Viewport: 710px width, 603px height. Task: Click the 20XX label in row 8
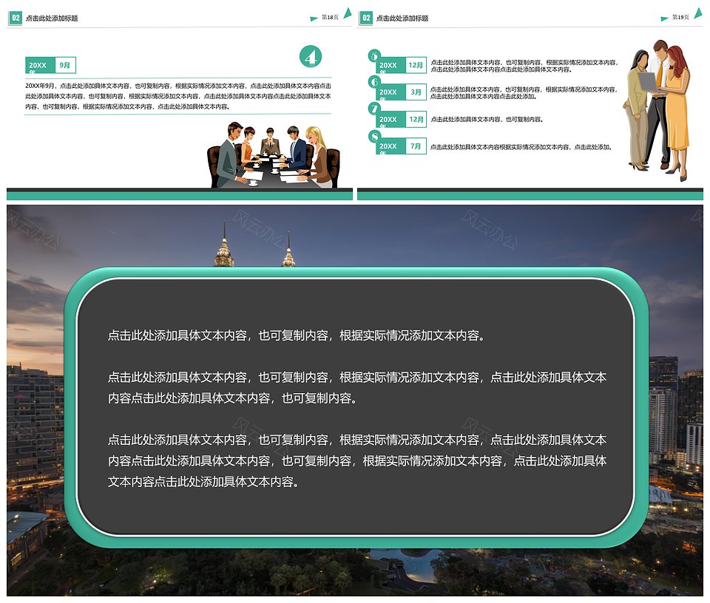(x=390, y=146)
